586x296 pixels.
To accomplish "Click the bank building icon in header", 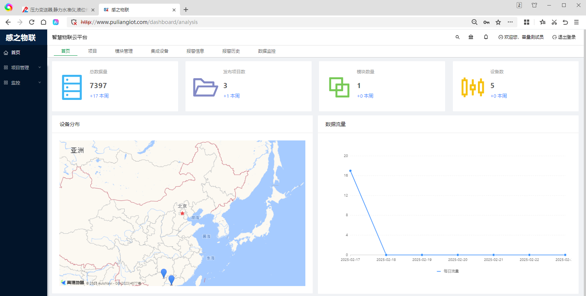I will (471, 37).
